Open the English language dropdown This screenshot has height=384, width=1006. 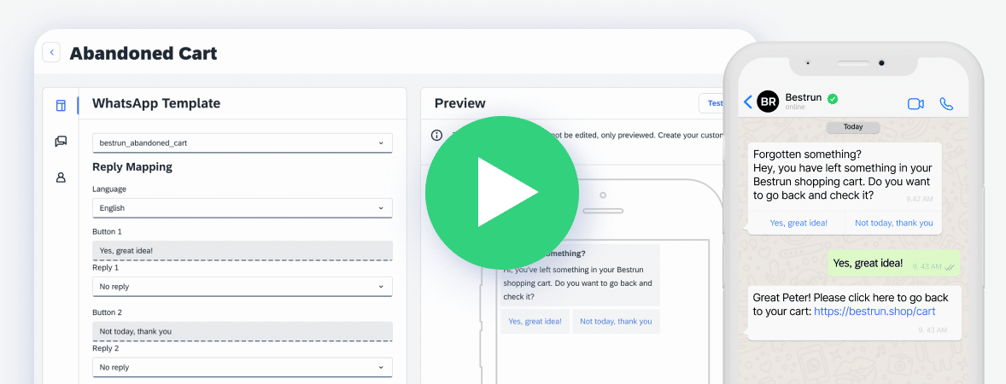point(243,208)
